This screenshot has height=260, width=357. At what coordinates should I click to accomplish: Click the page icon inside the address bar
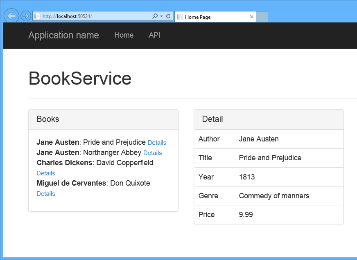point(37,16)
